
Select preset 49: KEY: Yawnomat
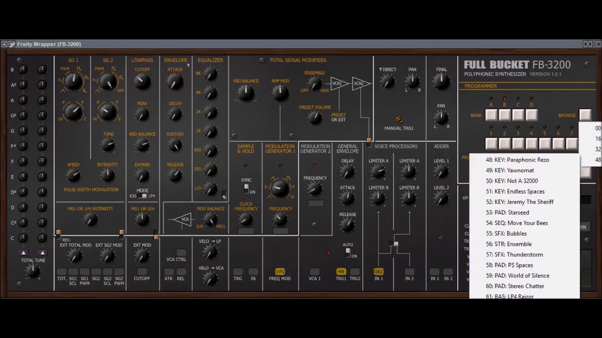pyautogui.click(x=524, y=170)
